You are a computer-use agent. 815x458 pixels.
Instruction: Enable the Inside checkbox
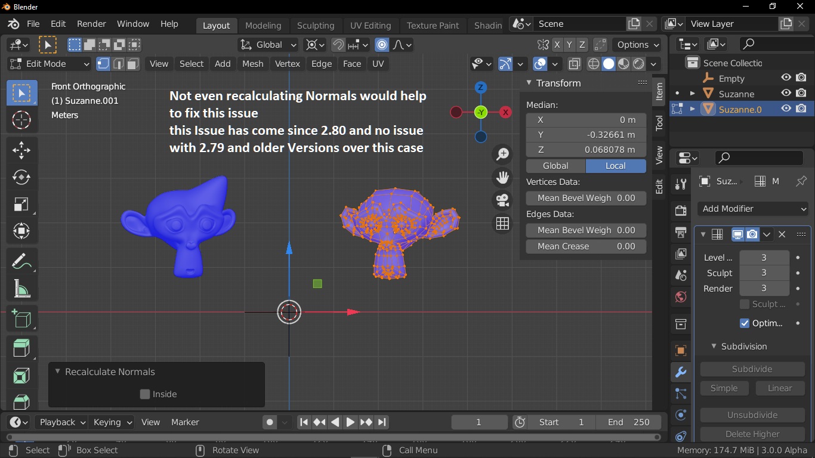pyautogui.click(x=145, y=394)
